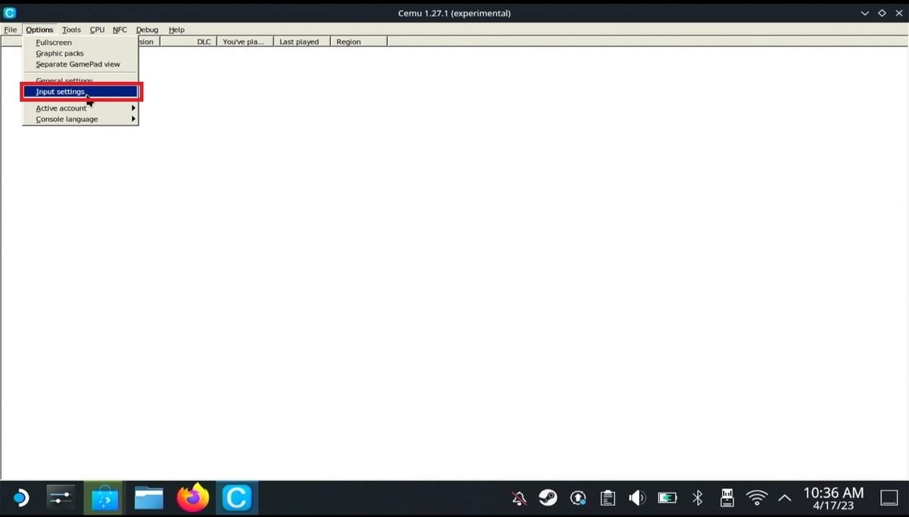
Task: Open the Tools menu
Action: pyautogui.click(x=71, y=30)
